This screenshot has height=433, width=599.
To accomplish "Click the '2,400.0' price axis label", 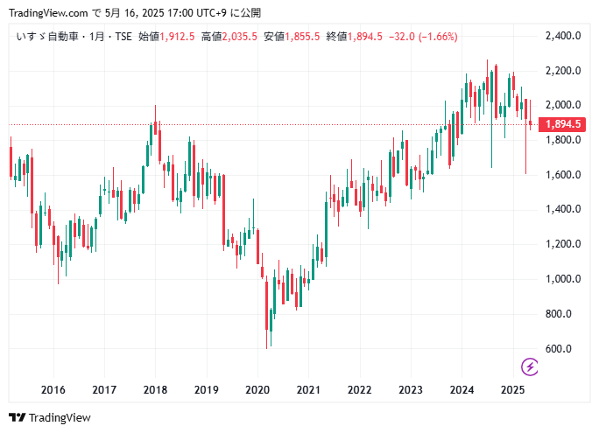I will point(563,36).
